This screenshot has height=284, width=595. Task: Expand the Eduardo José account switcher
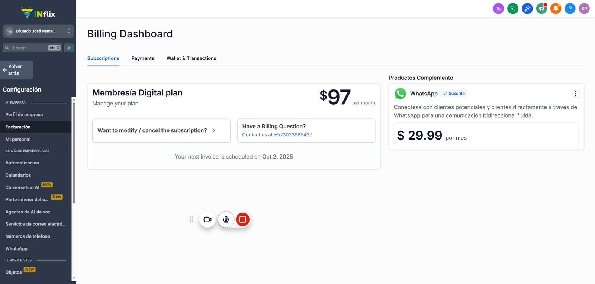click(38, 31)
